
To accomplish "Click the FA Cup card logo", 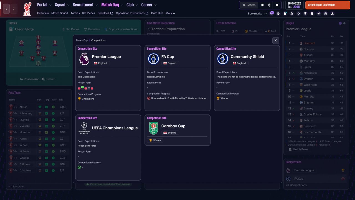I will [x=153, y=59].
